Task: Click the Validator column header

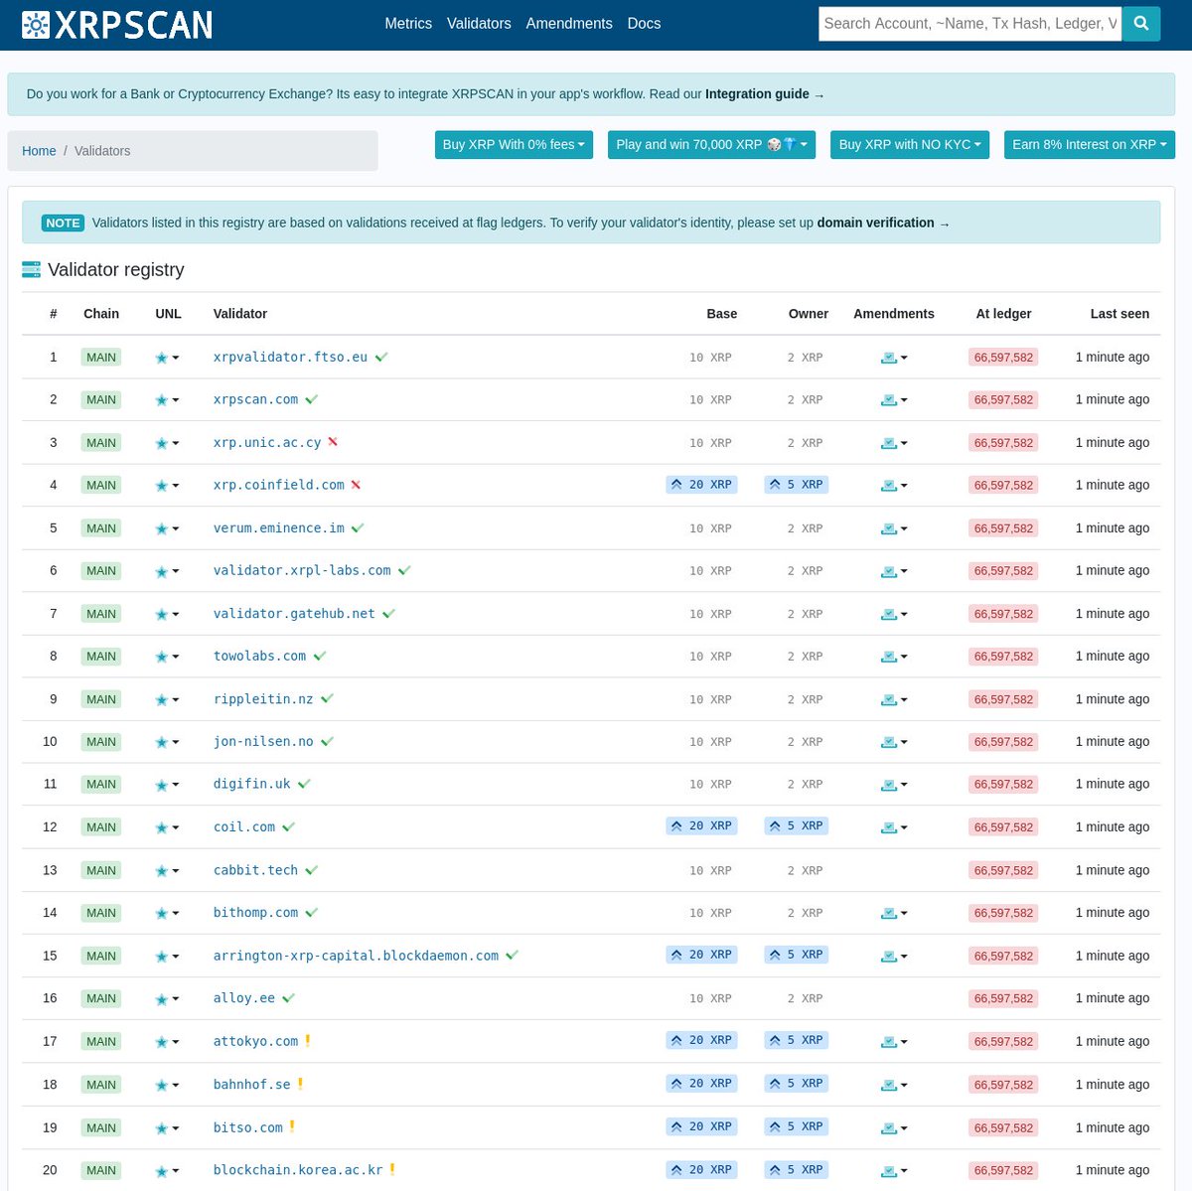Action: coord(240,314)
